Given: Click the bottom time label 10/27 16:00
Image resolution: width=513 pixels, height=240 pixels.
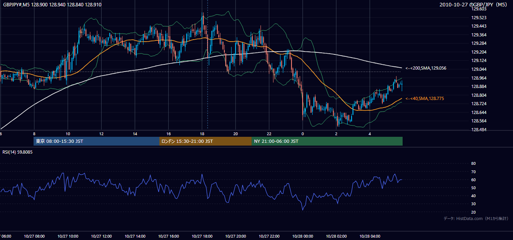Looking at the screenshot, I should [x=168, y=236].
